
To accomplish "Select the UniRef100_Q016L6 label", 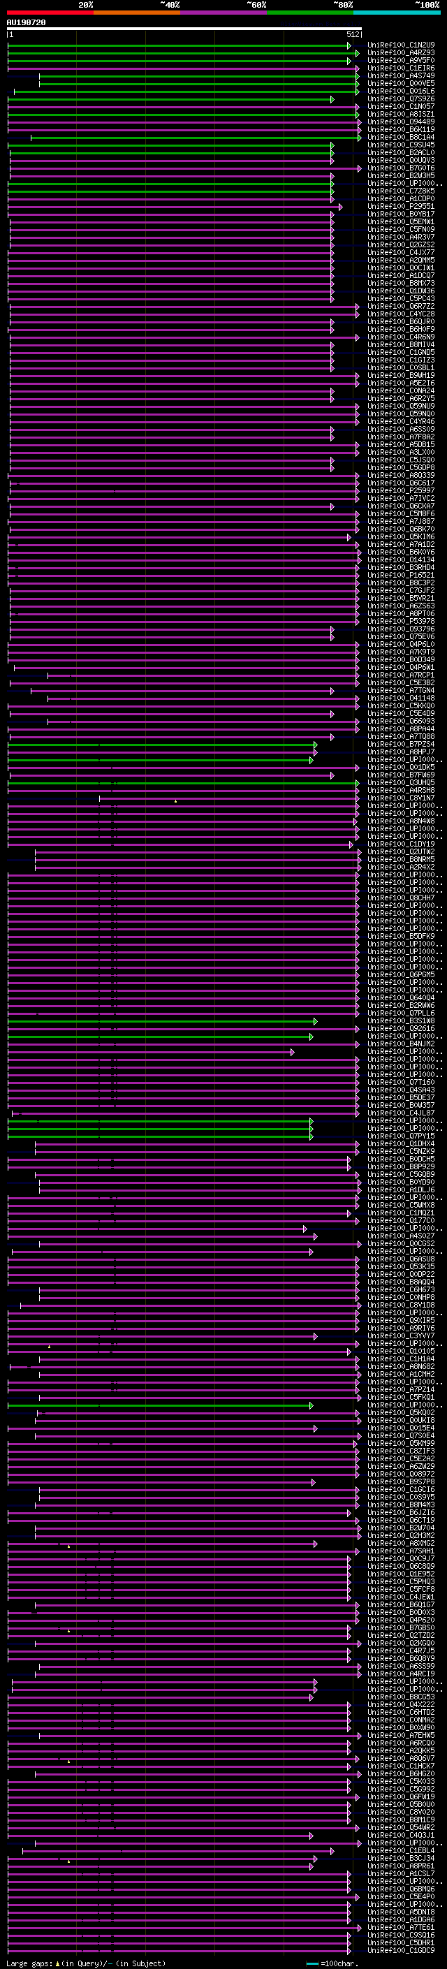I will click(x=401, y=91).
